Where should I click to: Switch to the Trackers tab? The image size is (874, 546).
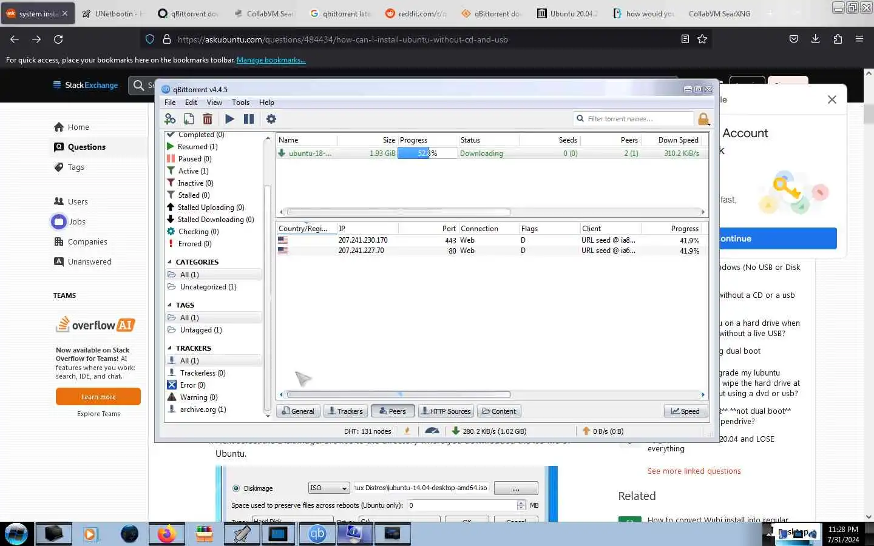345,411
